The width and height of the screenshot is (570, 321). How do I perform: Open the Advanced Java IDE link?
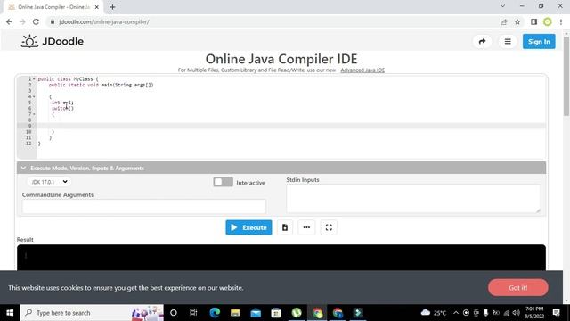[362, 70]
